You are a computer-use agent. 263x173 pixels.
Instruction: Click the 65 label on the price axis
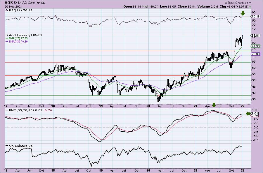(254, 61)
